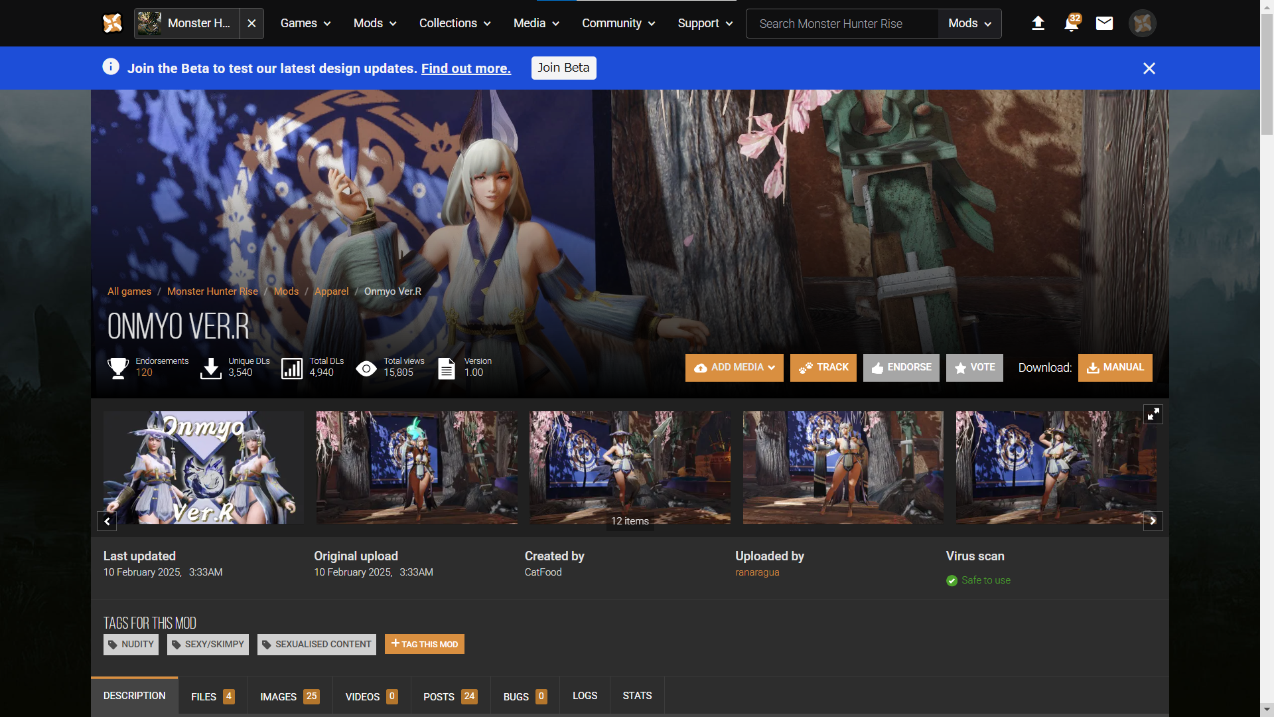The height and width of the screenshot is (717, 1274).
Task: Click the Nexus Mods logo icon
Action: (112, 23)
